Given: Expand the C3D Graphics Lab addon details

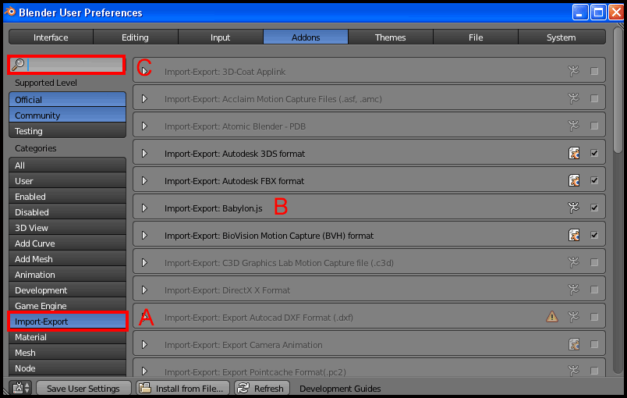Looking at the screenshot, I should pyautogui.click(x=145, y=263).
